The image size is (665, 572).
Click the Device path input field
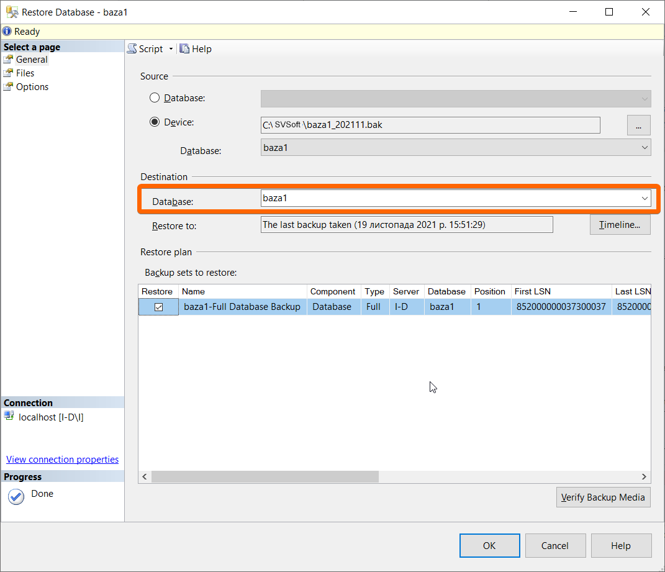pyautogui.click(x=430, y=125)
